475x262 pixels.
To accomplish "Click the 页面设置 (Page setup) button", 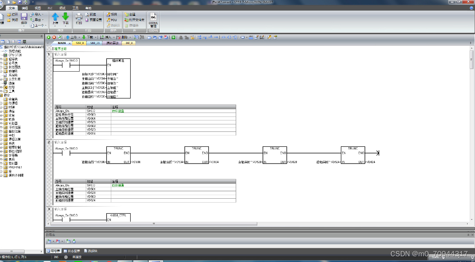I will (93, 20).
